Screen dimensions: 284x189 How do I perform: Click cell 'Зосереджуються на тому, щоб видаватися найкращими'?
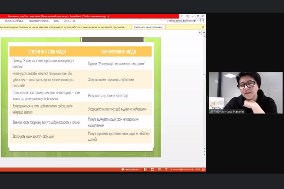click(x=118, y=109)
